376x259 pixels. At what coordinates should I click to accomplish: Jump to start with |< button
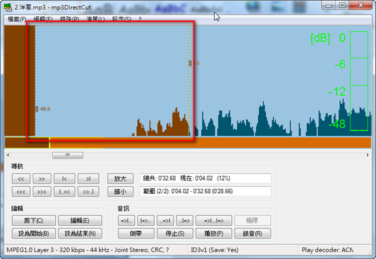coord(65,179)
